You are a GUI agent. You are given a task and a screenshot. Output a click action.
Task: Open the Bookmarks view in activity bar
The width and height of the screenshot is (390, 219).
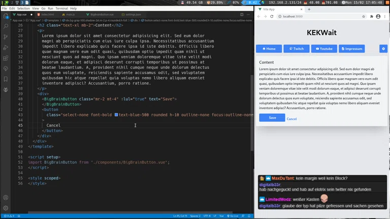point(6,79)
